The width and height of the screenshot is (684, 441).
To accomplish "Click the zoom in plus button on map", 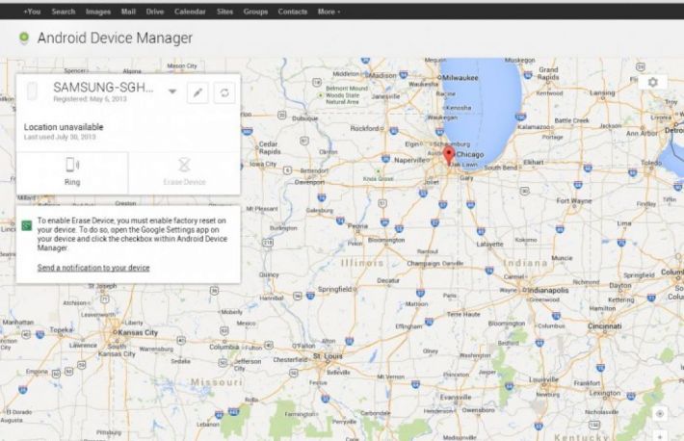I will point(659,434).
